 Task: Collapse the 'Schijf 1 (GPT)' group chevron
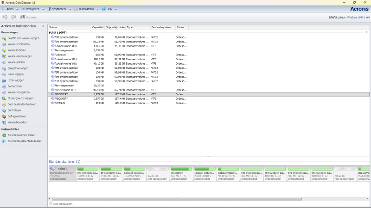366,32
